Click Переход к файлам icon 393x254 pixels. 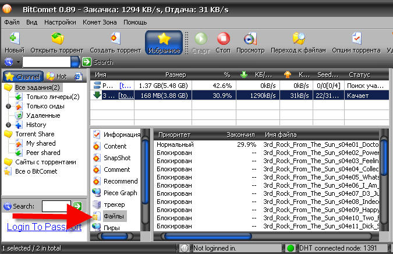click(299, 38)
